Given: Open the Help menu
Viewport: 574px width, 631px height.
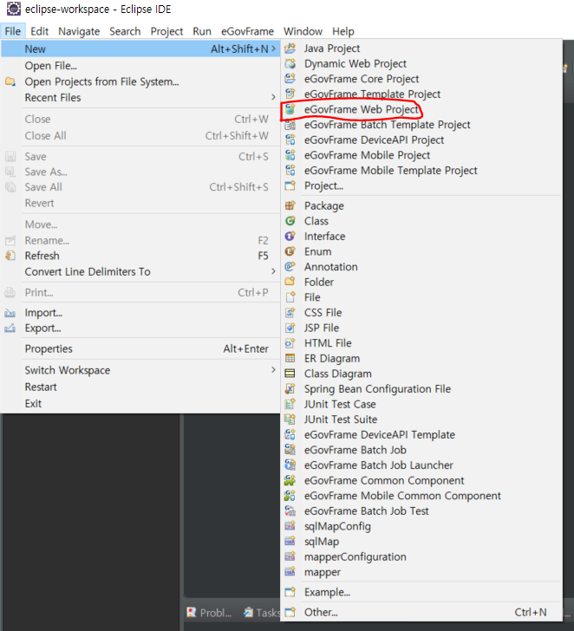Looking at the screenshot, I should (343, 31).
